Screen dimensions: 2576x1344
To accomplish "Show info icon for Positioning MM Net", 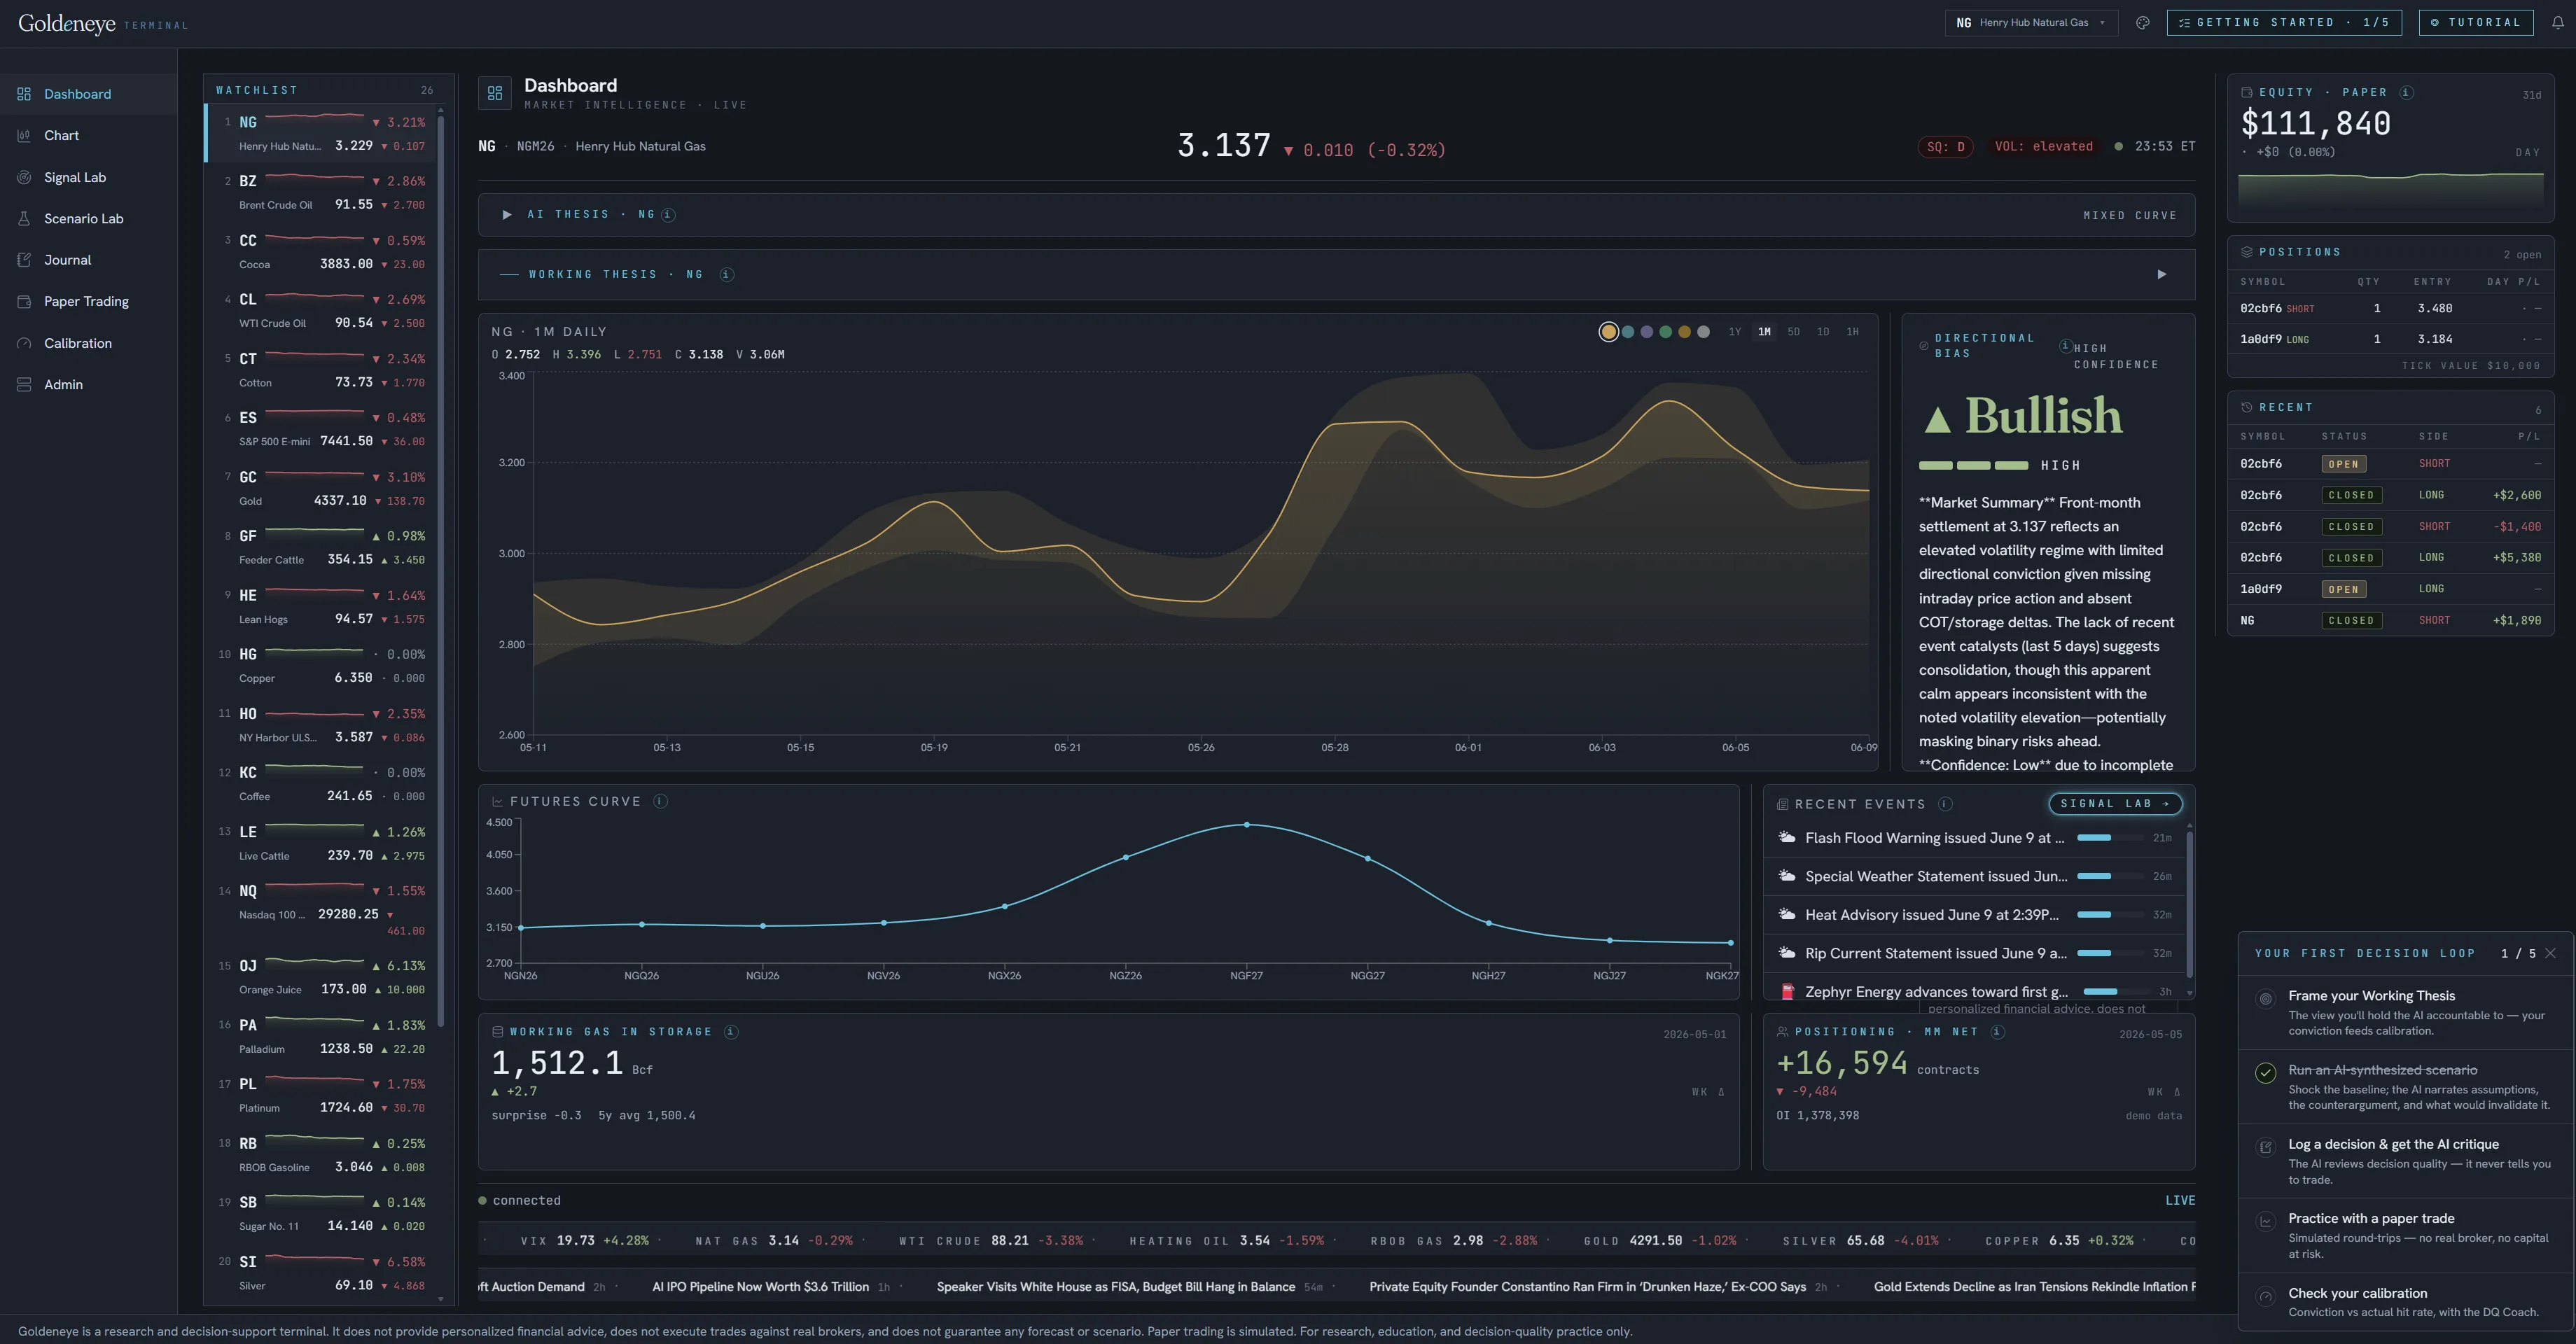I will pos(1997,1032).
